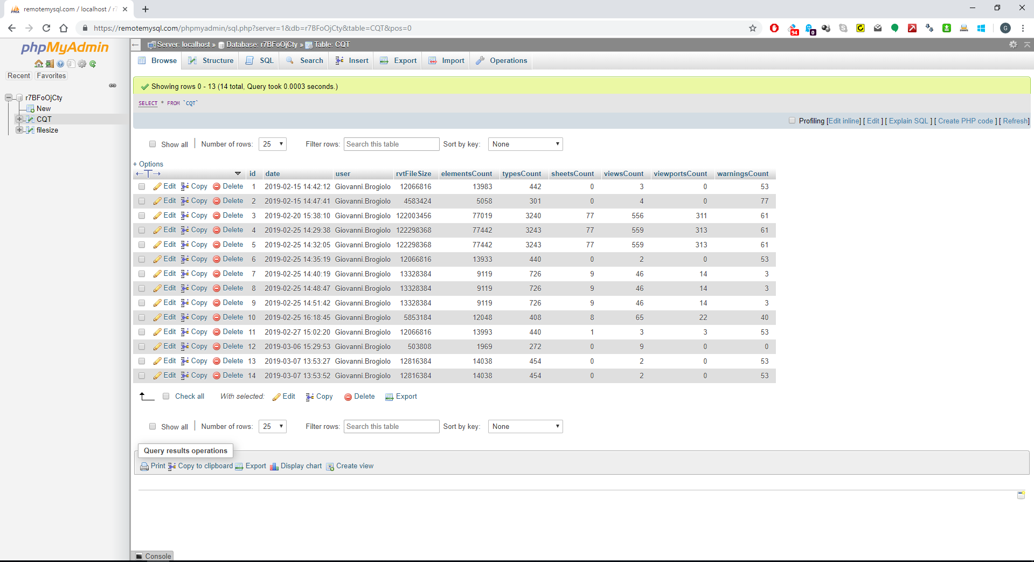This screenshot has height=562, width=1034.
Task: Click the Refresh link
Action: point(1015,121)
